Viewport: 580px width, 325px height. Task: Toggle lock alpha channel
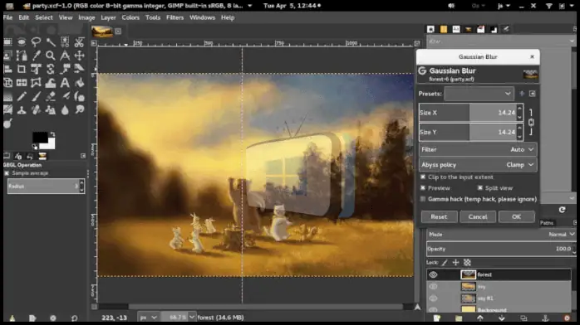[467, 262]
